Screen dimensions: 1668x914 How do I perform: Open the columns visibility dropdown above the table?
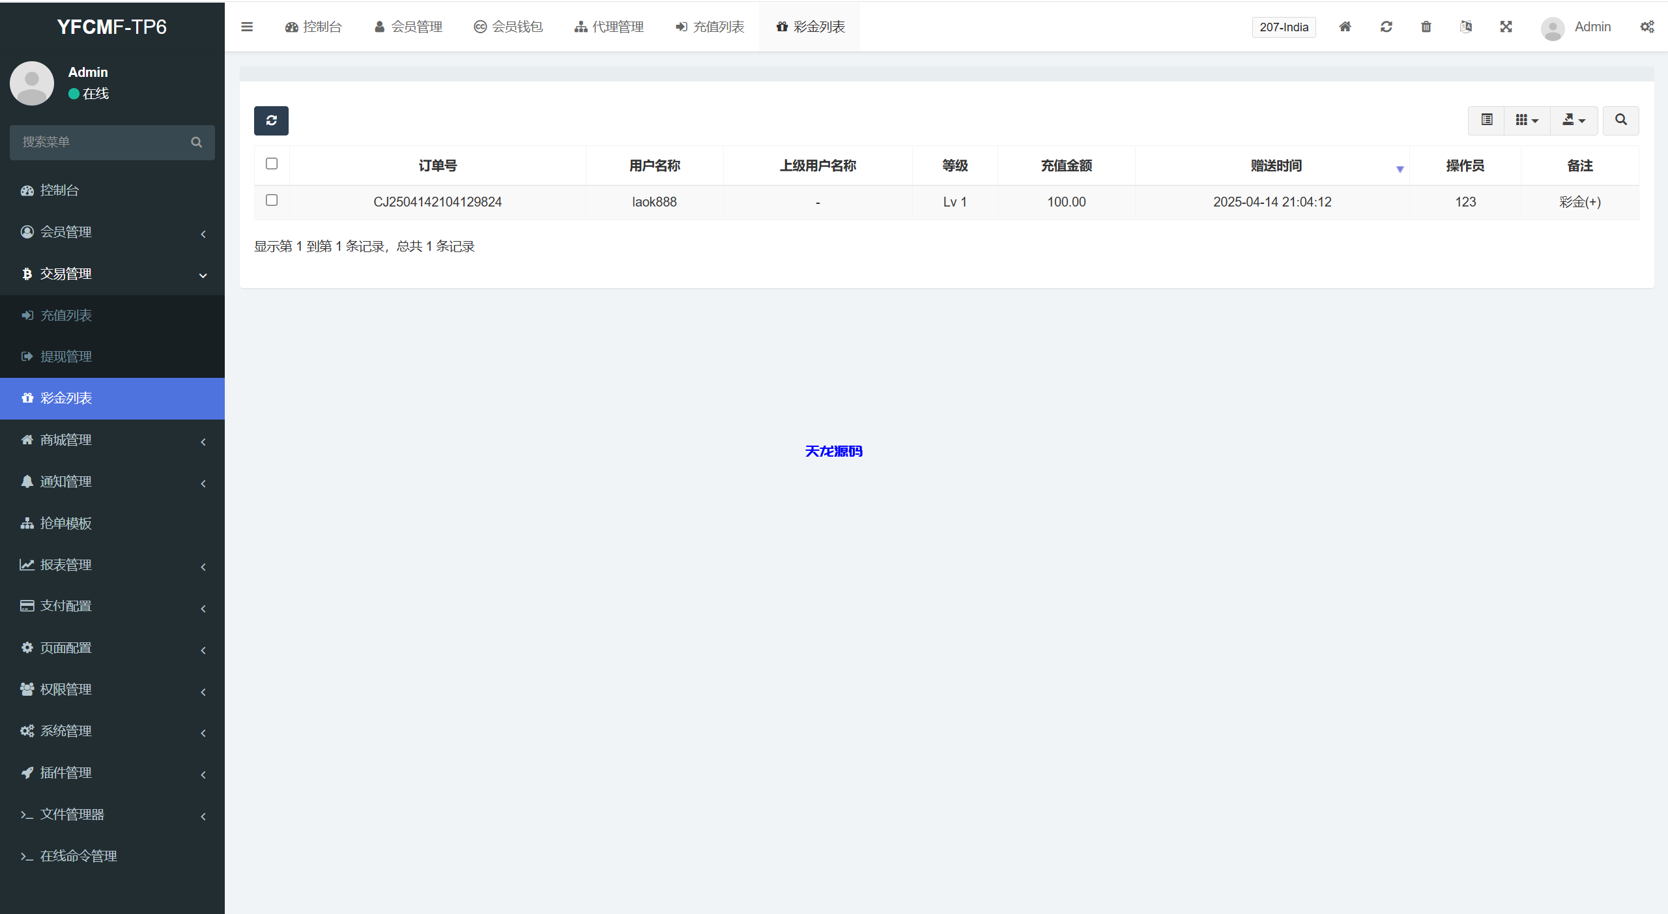pyautogui.click(x=1527, y=121)
